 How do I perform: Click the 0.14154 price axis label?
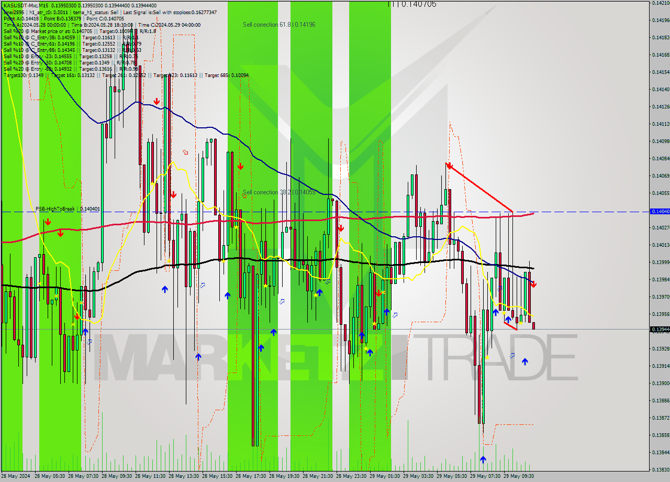(x=660, y=72)
